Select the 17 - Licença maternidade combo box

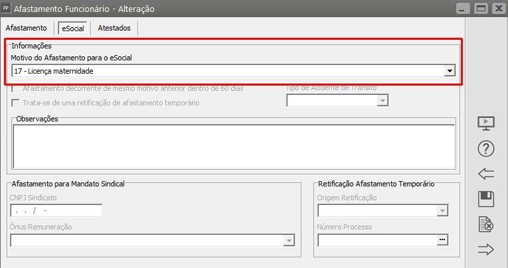[233, 71]
